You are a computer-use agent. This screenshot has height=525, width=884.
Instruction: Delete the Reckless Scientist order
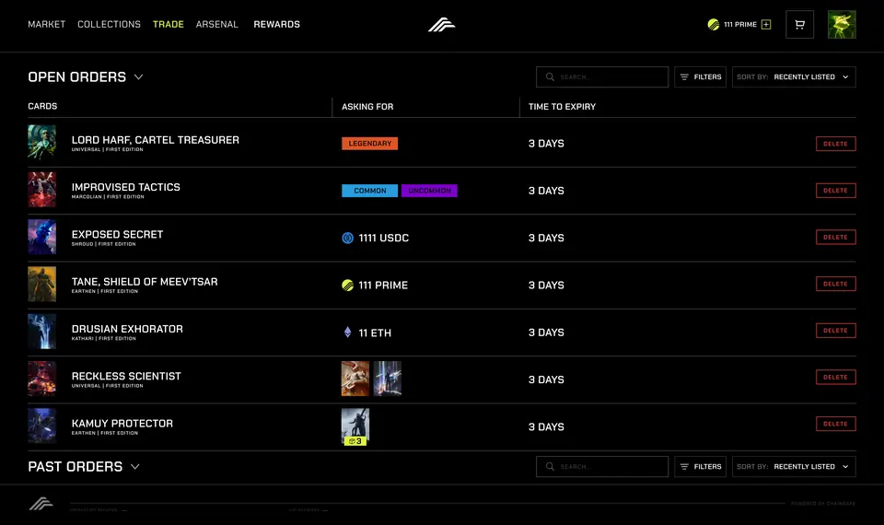click(x=835, y=378)
